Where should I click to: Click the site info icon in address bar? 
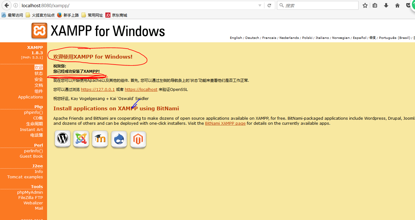16,6
